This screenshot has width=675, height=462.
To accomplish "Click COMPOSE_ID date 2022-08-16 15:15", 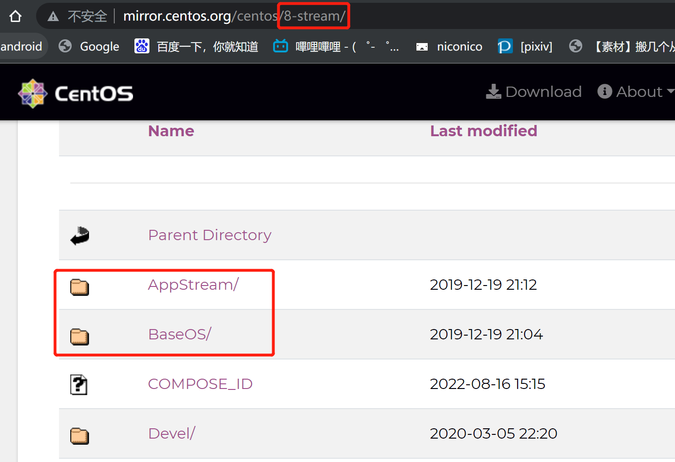I will 488,384.
